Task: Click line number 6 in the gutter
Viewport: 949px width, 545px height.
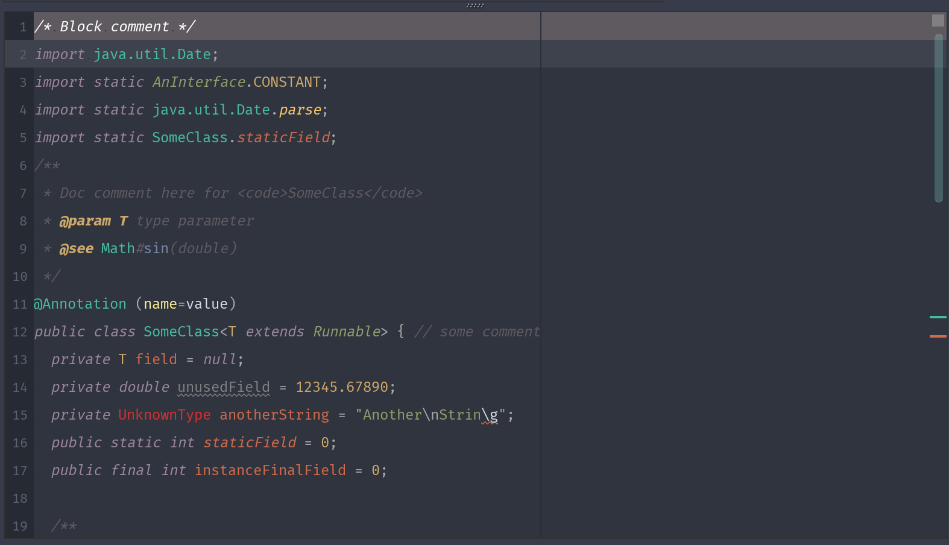Action: [23, 166]
